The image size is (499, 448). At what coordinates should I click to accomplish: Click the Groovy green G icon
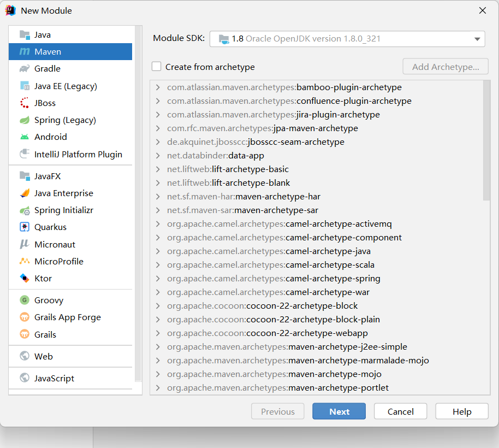pos(25,300)
